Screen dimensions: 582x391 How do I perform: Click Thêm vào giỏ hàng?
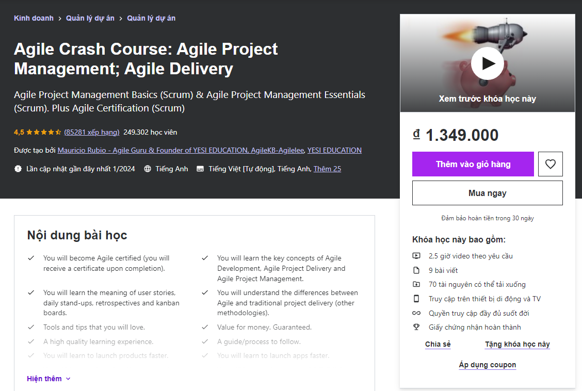[473, 164]
